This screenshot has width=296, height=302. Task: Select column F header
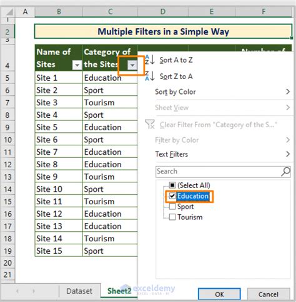(x=264, y=11)
